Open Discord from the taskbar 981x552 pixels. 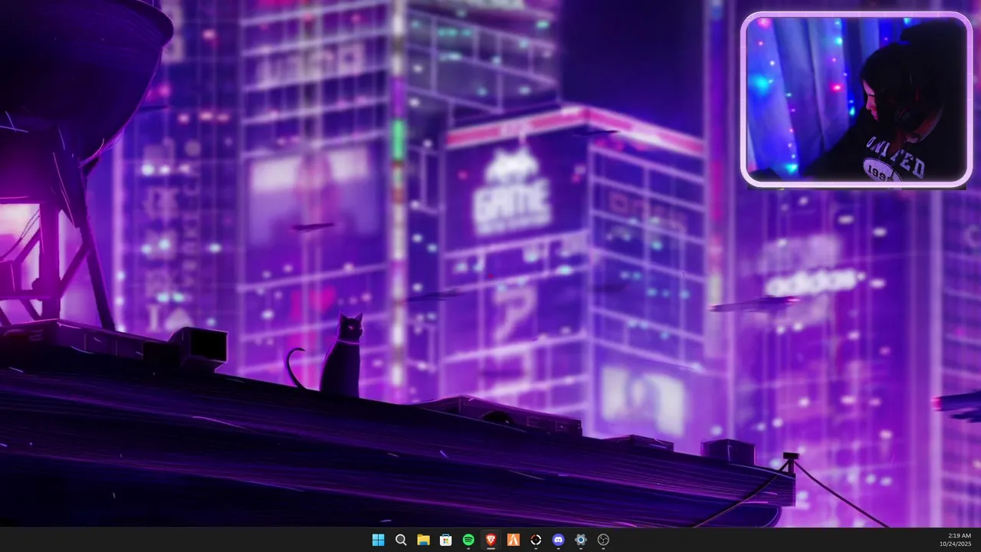pyautogui.click(x=558, y=540)
